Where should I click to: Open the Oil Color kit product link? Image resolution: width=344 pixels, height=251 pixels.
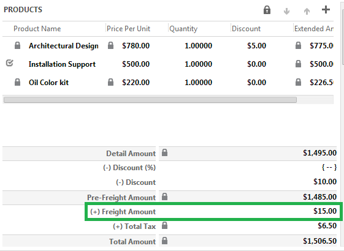[48, 83]
